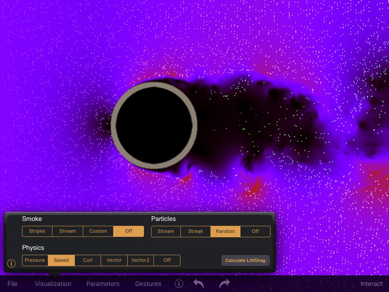
Task: Click Calculate Lift/Drag button
Action: coord(245,261)
